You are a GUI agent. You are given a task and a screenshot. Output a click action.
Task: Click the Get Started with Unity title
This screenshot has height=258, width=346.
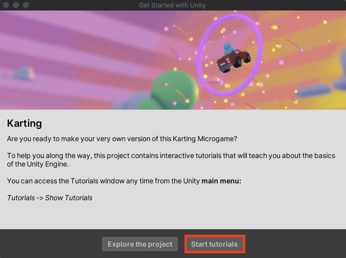pos(172,5)
